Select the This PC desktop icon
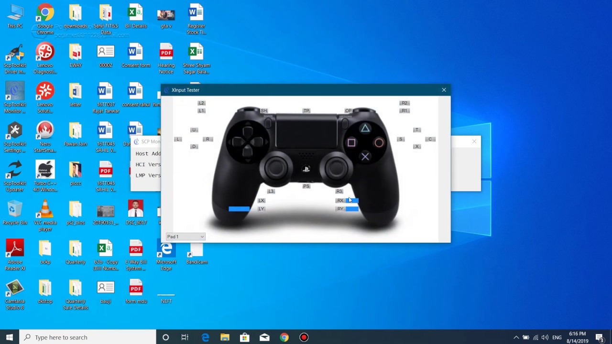The image size is (612, 344). pyautogui.click(x=15, y=17)
